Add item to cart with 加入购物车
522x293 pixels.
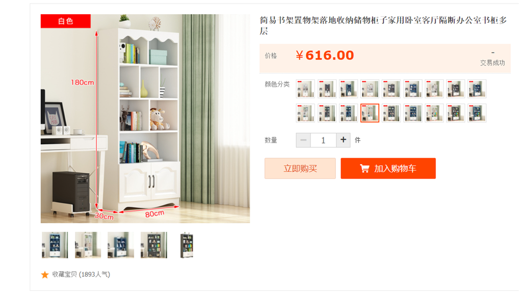pyautogui.click(x=388, y=168)
